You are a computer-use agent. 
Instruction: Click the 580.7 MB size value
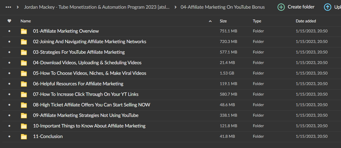click(x=228, y=94)
